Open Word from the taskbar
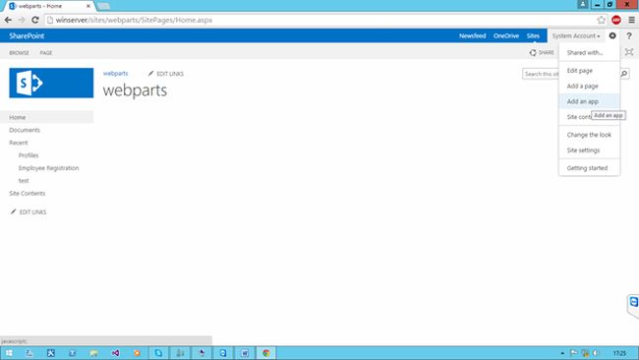 245,353
